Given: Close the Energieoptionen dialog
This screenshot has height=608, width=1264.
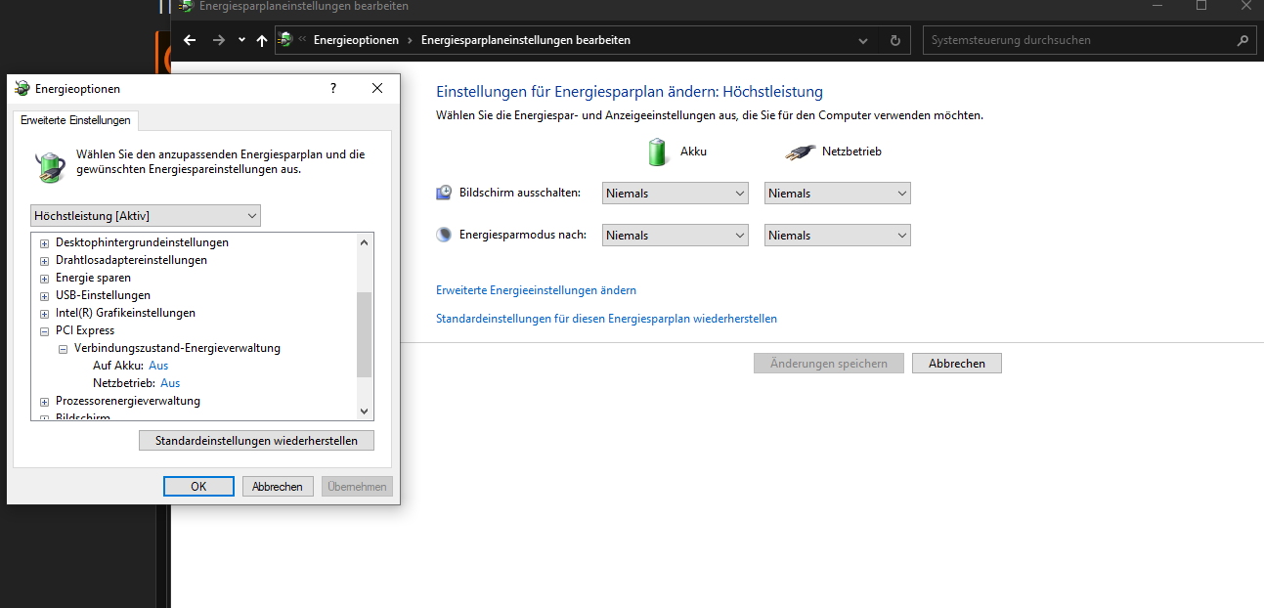Looking at the screenshot, I should coord(377,88).
